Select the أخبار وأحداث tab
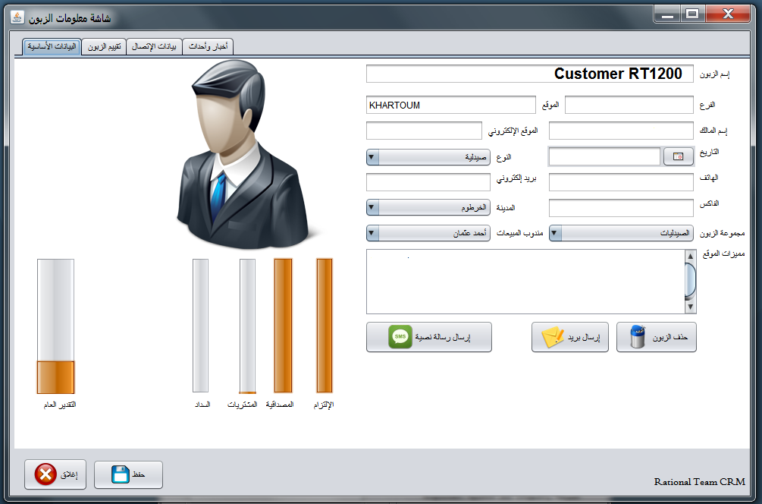The width and height of the screenshot is (762, 504). click(x=208, y=47)
